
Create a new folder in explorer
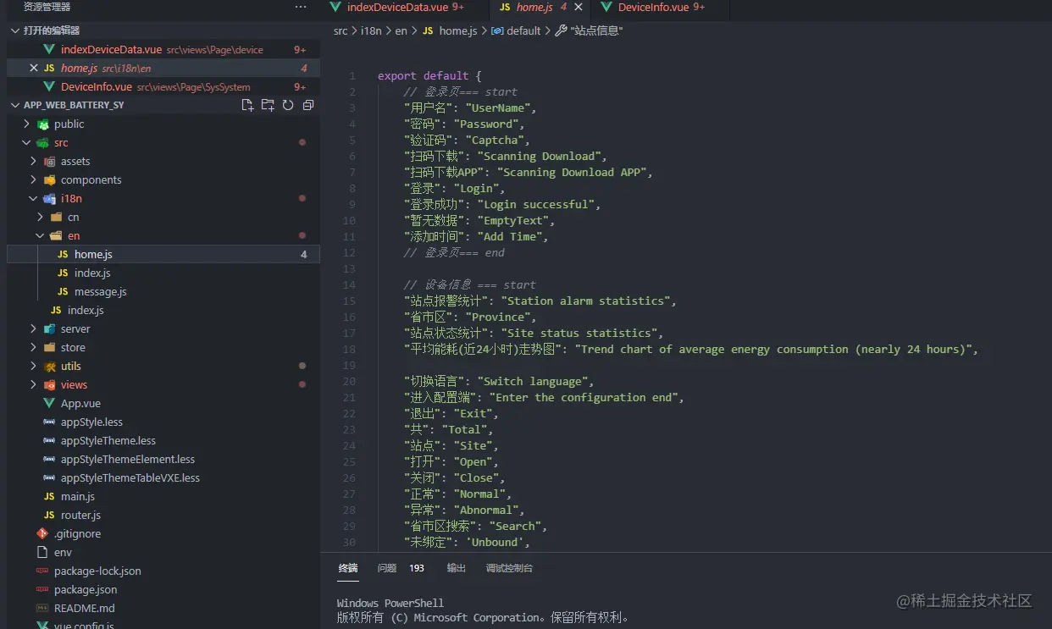tap(268, 105)
